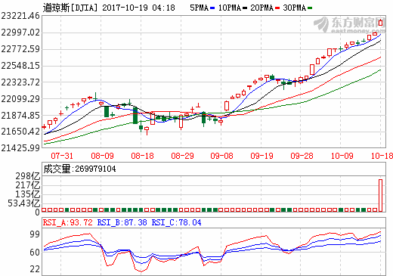393x276 pixels.
Task: Click the price axis value 22997.02
Action: tap(20, 33)
